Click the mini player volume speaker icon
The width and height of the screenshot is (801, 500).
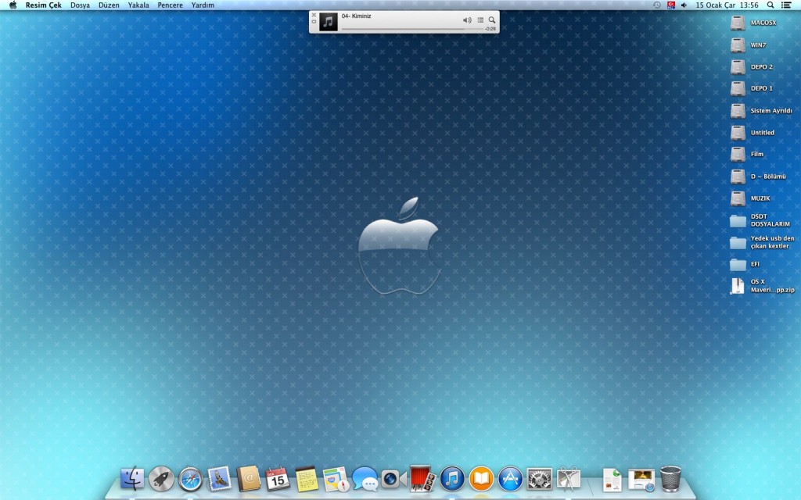tap(467, 20)
